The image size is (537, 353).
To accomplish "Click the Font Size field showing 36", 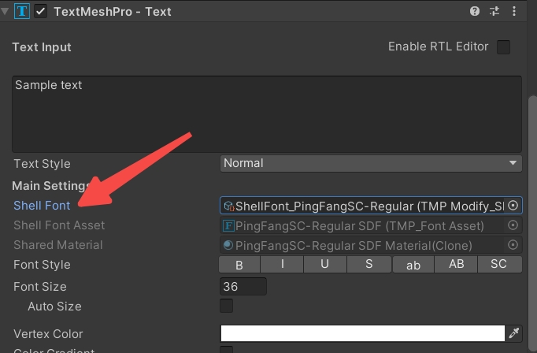I will click(x=243, y=286).
